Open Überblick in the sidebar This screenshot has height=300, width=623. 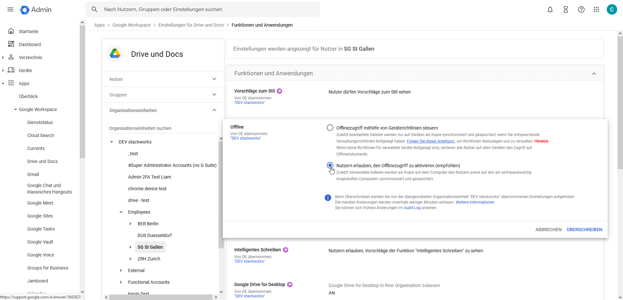click(28, 96)
